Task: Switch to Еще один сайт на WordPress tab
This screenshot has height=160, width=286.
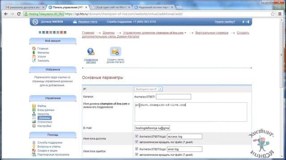Action: 111,7
